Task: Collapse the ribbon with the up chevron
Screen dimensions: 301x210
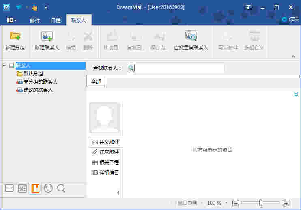Action: 293,56
